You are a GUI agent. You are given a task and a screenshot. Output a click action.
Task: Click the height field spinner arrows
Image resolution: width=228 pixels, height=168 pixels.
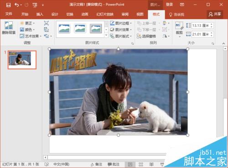pos(212,25)
